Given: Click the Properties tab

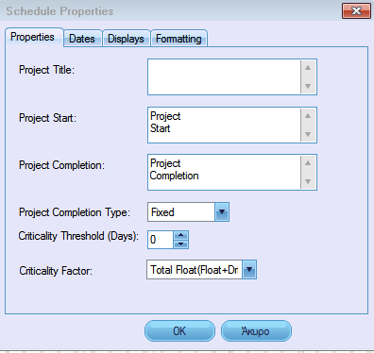Looking at the screenshot, I should coord(34,37).
